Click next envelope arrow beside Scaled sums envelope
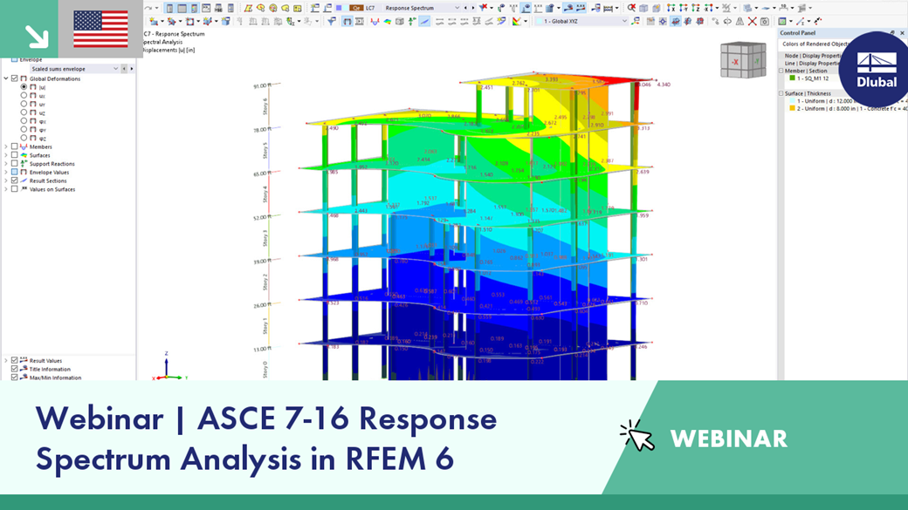 pos(132,69)
